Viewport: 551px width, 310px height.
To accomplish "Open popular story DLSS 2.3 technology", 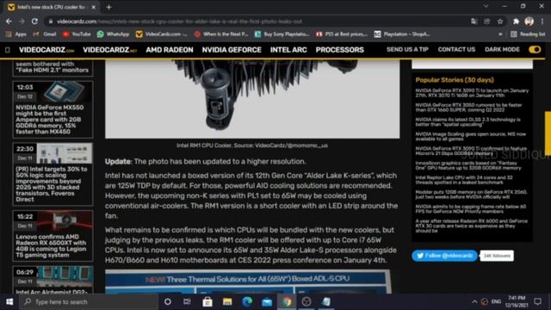I will [467, 122].
